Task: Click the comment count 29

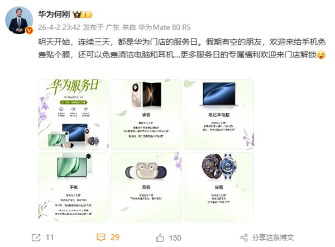Action: point(115,237)
